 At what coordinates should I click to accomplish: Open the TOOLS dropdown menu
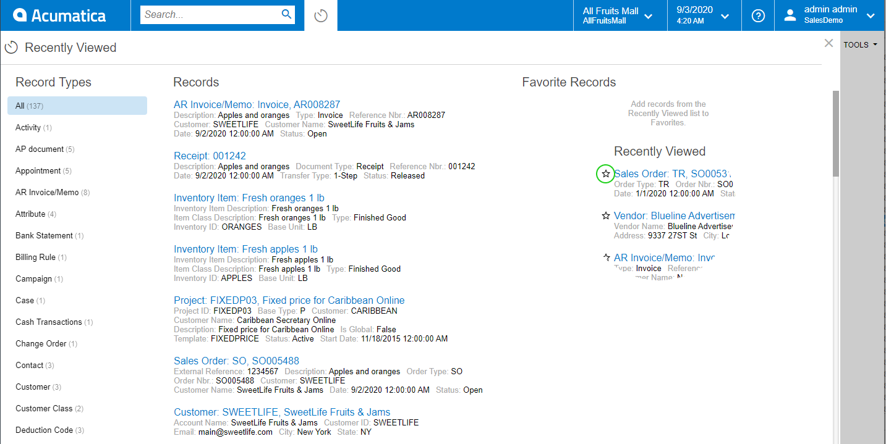click(860, 45)
